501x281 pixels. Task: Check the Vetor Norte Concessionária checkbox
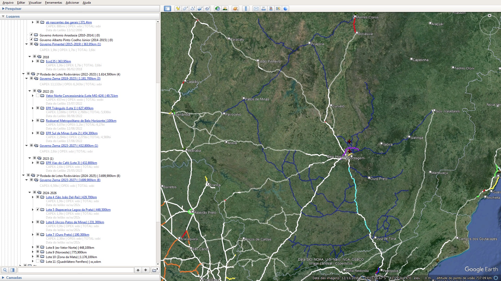(38, 95)
